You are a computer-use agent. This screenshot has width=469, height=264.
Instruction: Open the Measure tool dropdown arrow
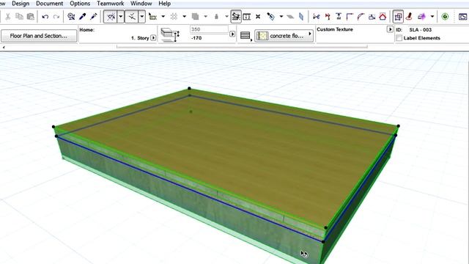click(x=281, y=17)
